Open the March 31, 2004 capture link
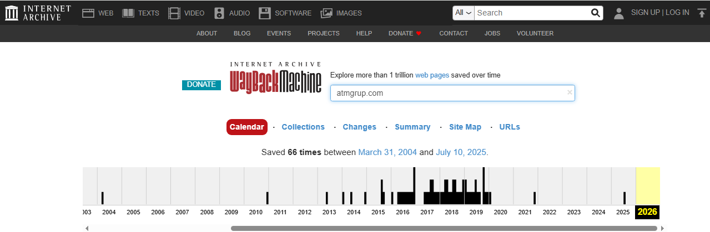This screenshot has width=710, height=232. [387, 152]
